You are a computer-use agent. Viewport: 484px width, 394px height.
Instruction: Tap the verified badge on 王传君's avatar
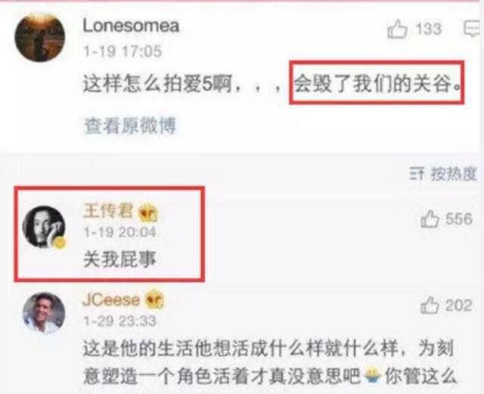(60, 243)
